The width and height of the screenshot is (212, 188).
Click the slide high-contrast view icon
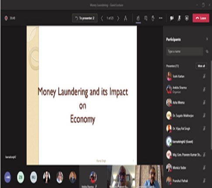coord(125,18)
